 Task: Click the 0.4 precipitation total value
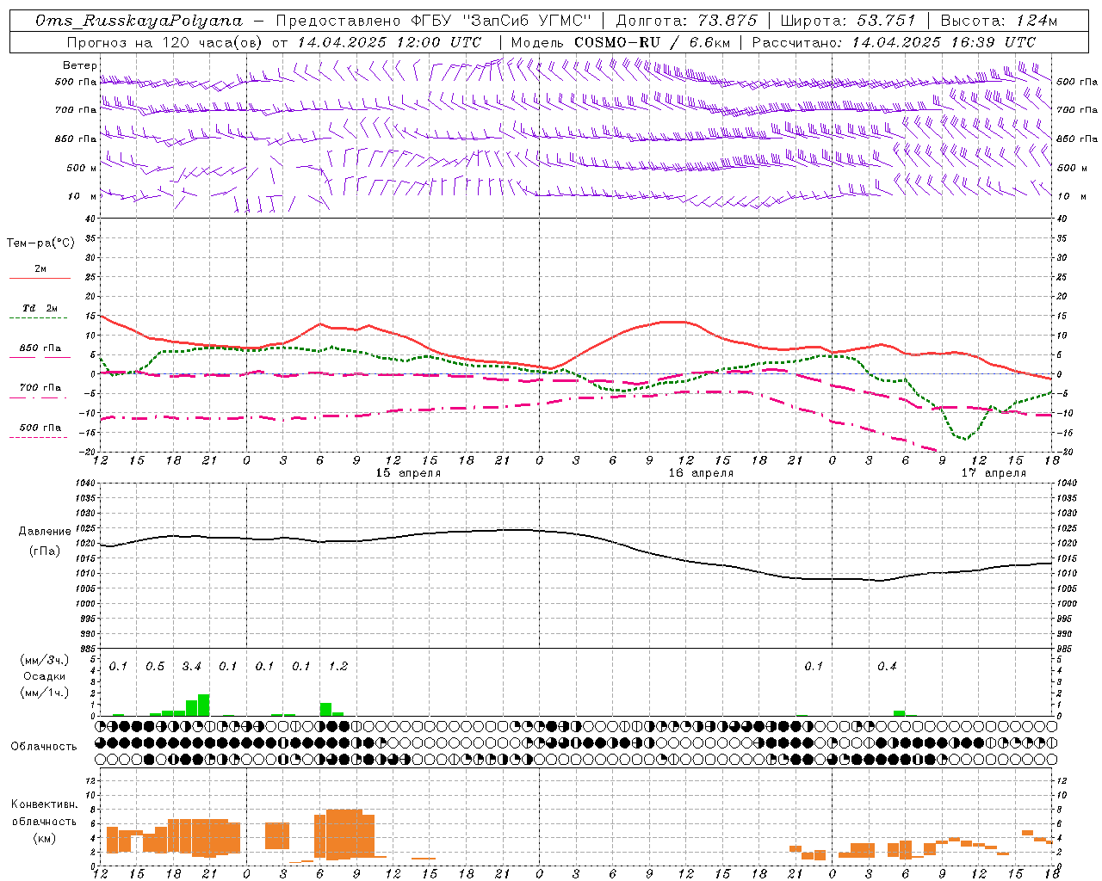click(887, 667)
